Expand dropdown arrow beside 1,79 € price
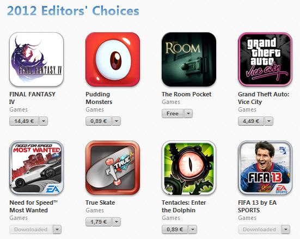 pos(117,222)
